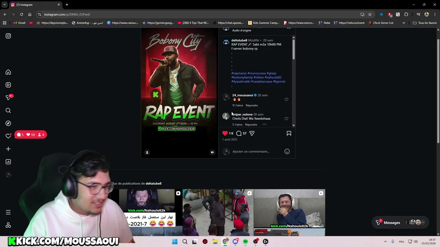Share the post via paper plane icon

252,133
